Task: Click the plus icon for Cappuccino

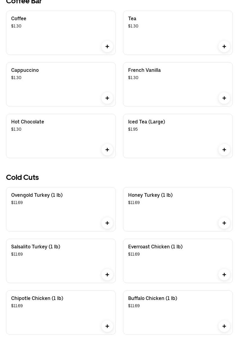Action: [x=107, y=98]
